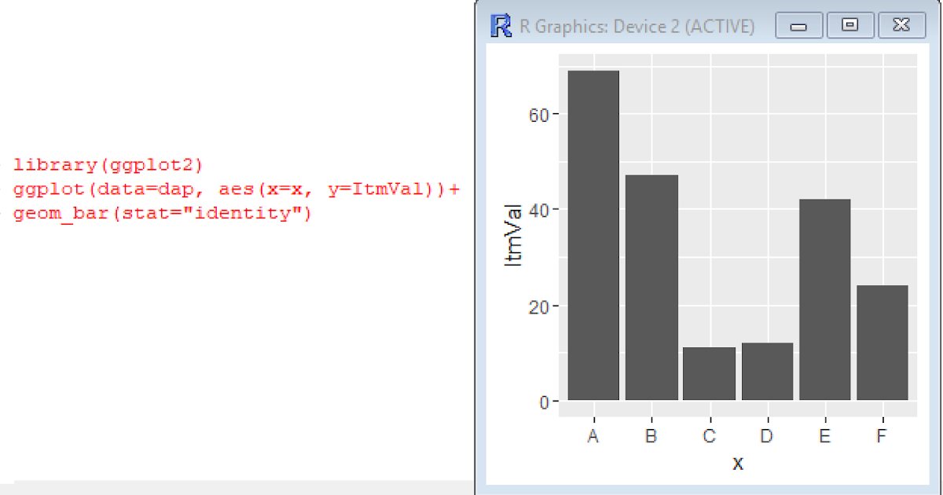Click the bar labeled E
The image size is (943, 495).
click(x=824, y=299)
